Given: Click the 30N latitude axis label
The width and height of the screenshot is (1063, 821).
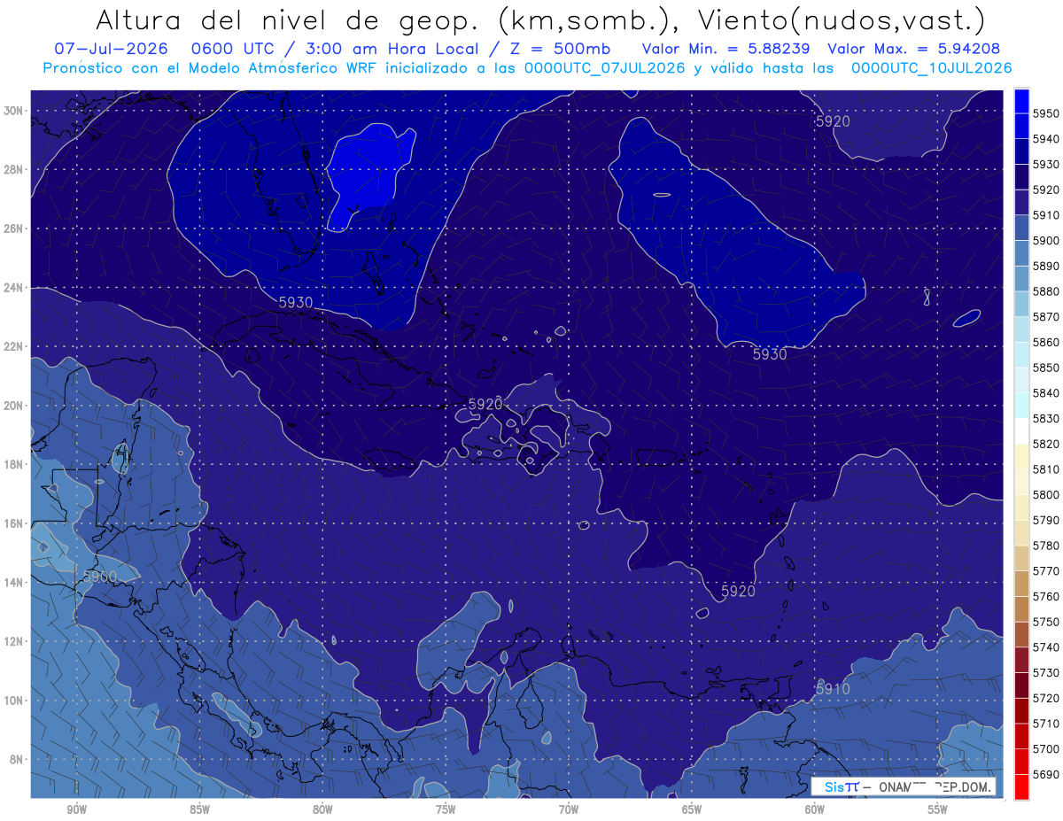Looking at the screenshot, I should coord(14,111).
